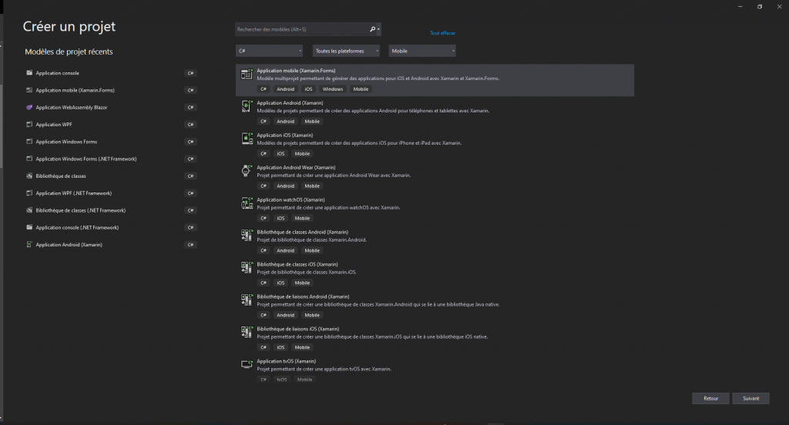
Task: Choose the Application Android Wear watch icon
Action: tap(247, 171)
